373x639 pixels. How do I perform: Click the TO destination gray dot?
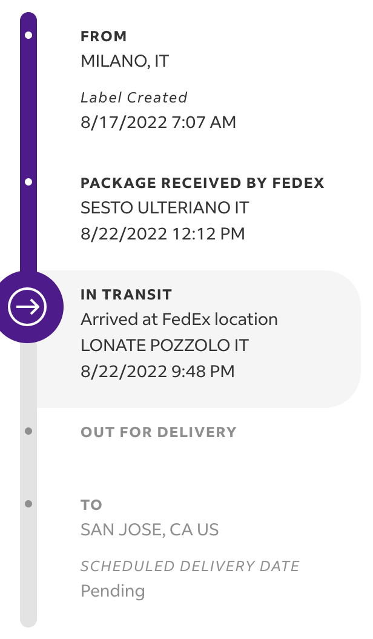(28, 504)
